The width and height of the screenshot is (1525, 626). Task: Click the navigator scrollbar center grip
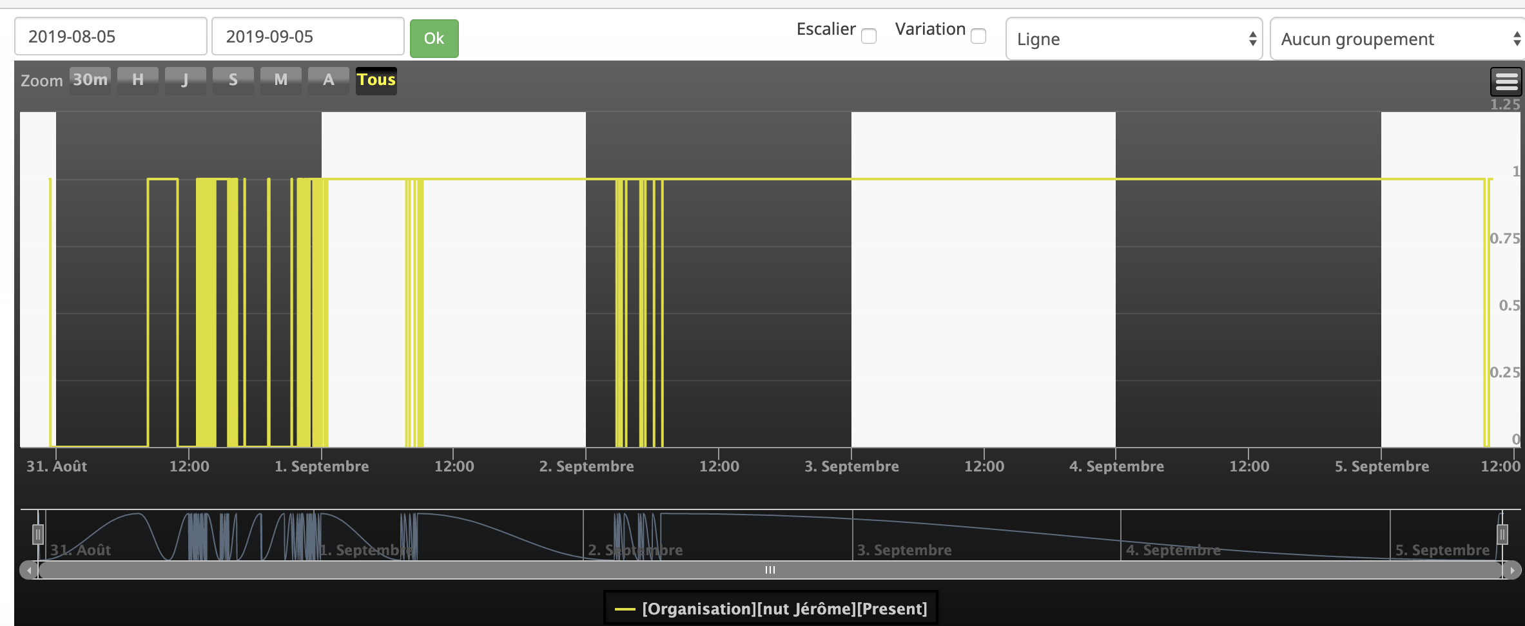[770, 570]
